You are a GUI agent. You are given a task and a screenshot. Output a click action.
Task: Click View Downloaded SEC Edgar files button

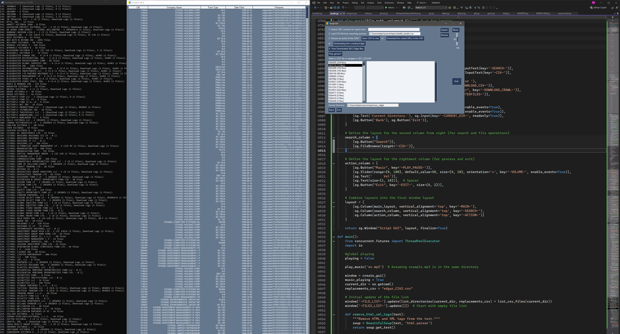click(x=346, y=49)
